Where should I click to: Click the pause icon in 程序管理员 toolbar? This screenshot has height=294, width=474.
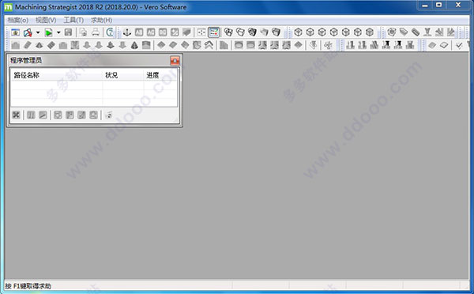tap(31, 115)
